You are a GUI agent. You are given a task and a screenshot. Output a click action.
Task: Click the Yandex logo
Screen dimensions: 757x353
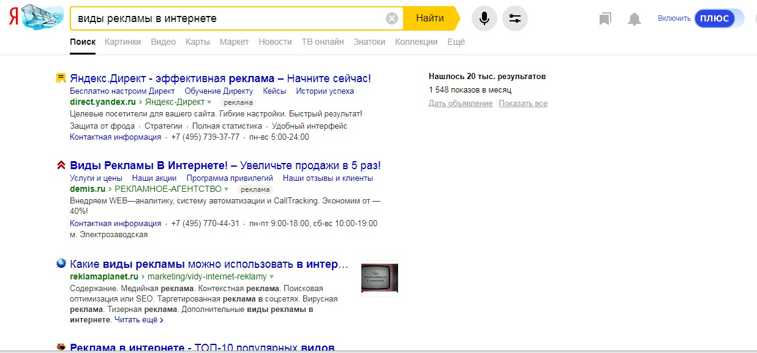(x=13, y=18)
